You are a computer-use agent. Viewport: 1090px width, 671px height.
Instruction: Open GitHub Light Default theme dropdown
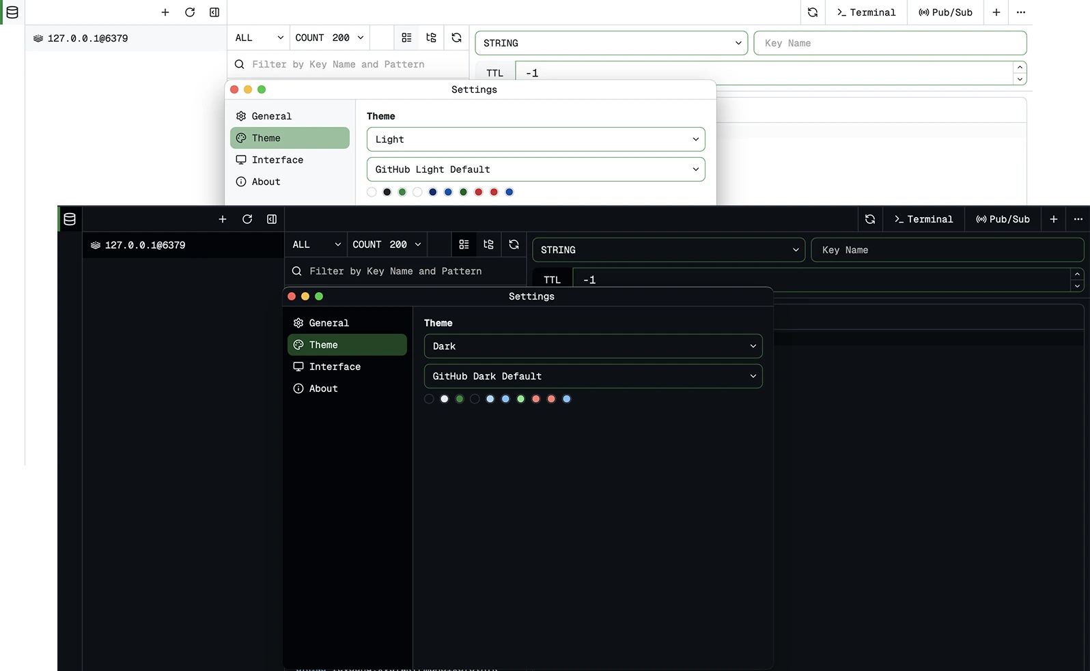(x=536, y=169)
